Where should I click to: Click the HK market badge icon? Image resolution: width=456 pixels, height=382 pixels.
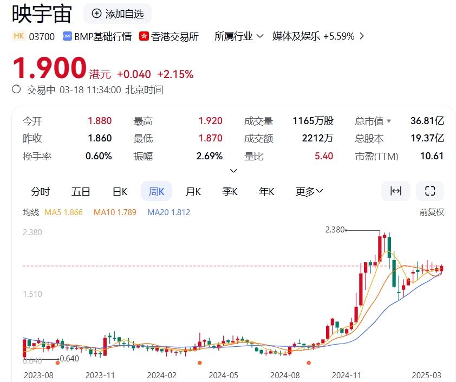(19, 36)
